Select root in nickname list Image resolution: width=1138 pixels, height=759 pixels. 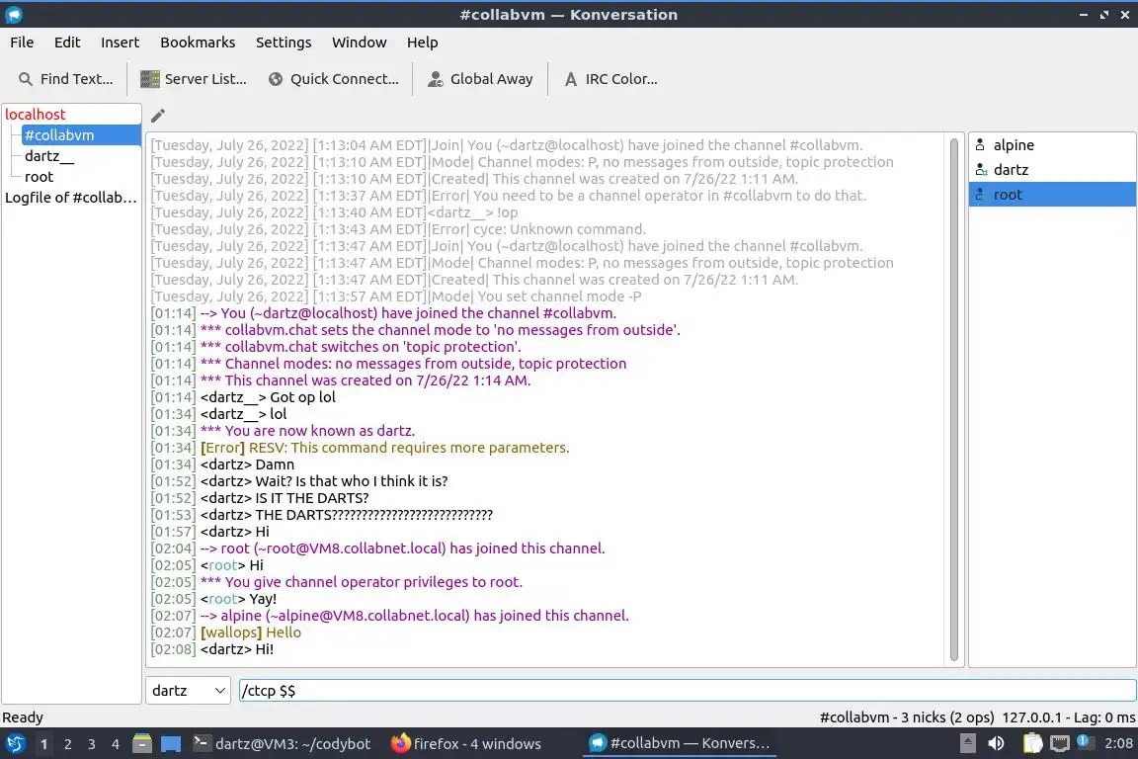(1052, 195)
